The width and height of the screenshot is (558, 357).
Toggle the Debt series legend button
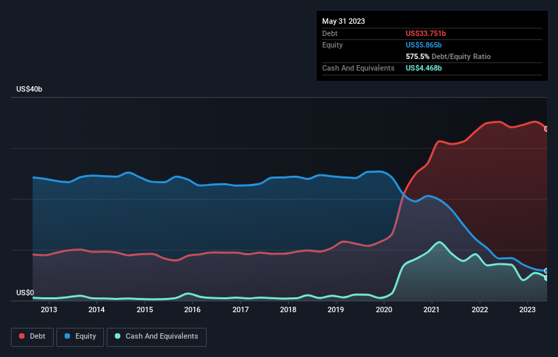32,337
